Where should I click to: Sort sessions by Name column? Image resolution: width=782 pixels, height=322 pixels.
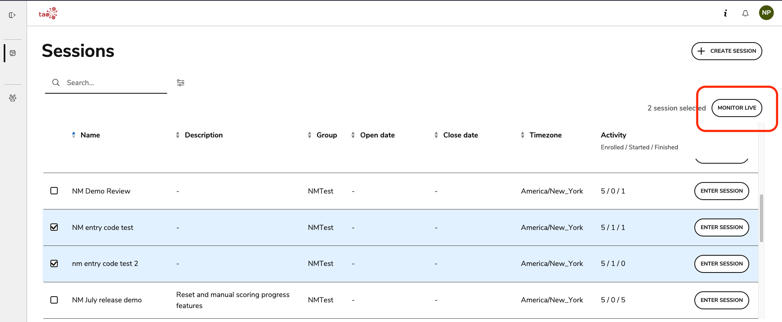[90, 135]
